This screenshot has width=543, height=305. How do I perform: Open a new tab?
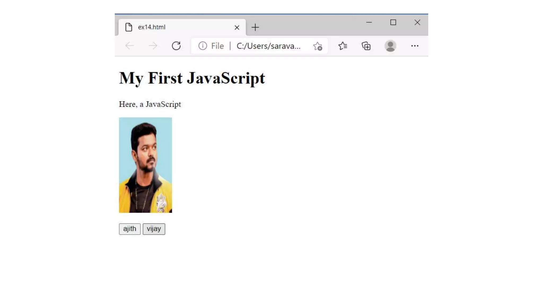click(x=255, y=27)
